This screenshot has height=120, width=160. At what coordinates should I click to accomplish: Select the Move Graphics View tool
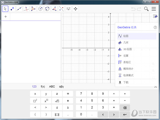click(75, 9)
